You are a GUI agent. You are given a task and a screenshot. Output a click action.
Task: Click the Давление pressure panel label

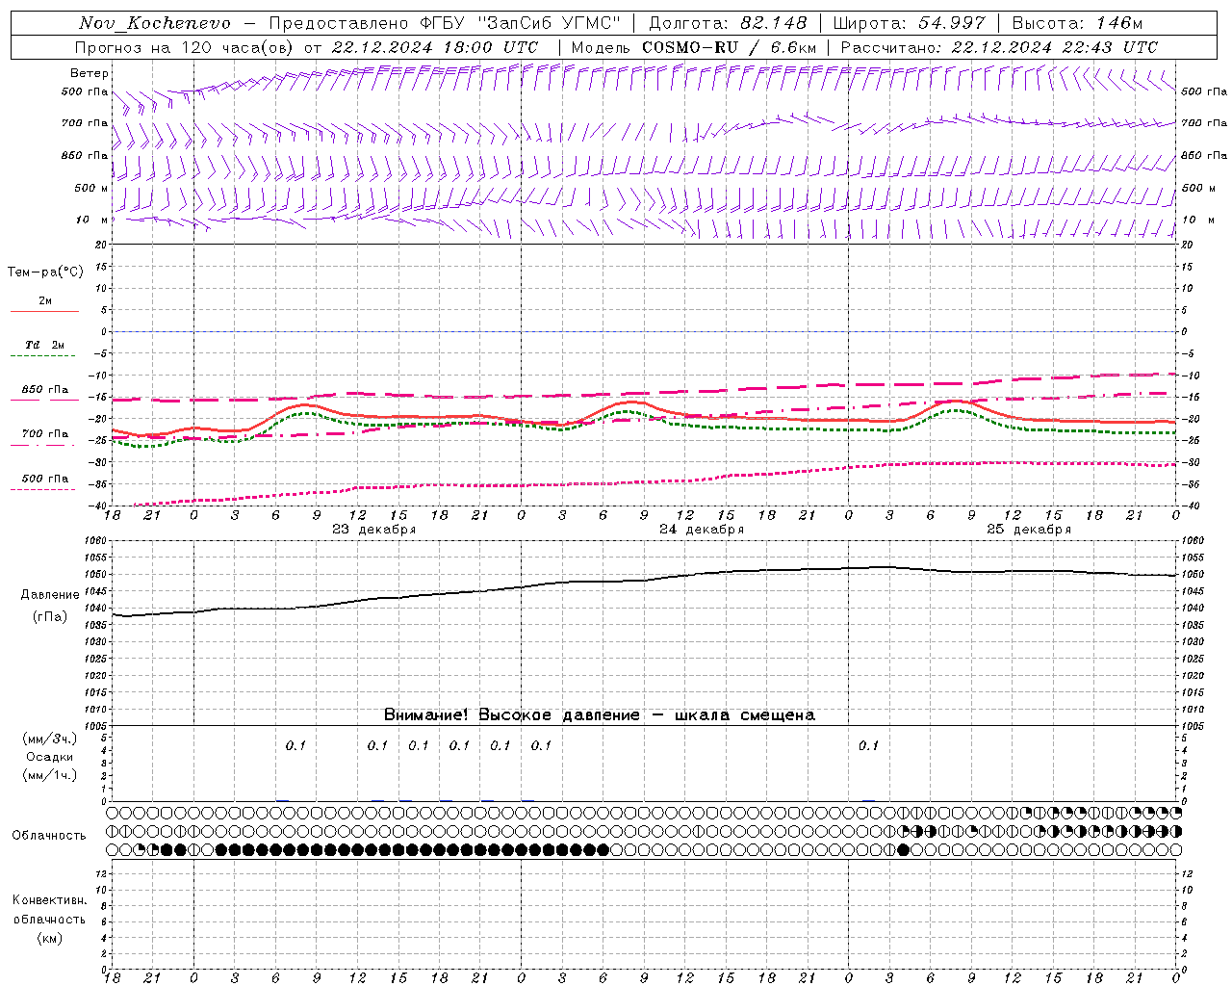click(50, 595)
